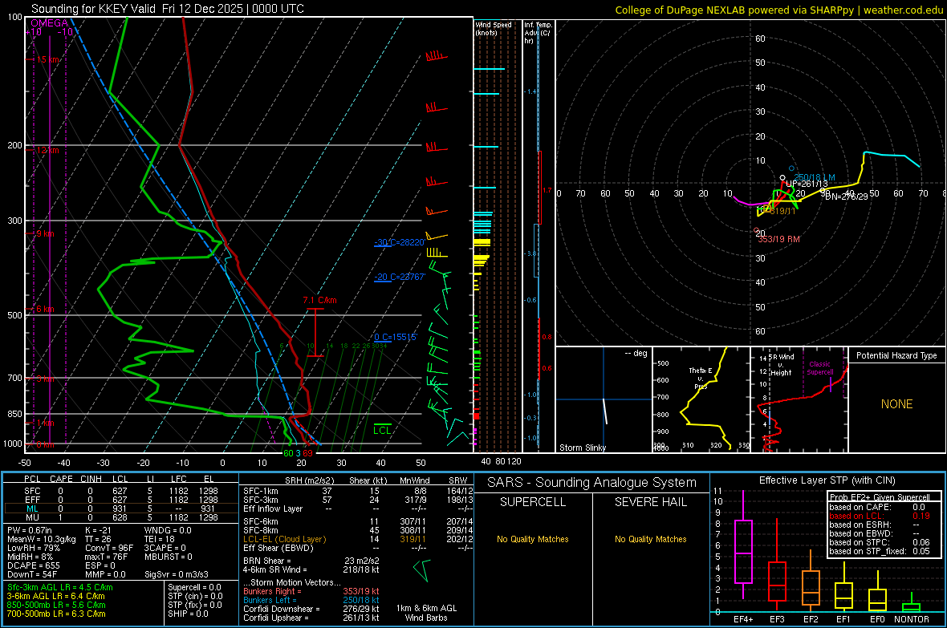Click the '353/19 RM' hodograph label
The image size is (947, 628).
click(x=778, y=239)
